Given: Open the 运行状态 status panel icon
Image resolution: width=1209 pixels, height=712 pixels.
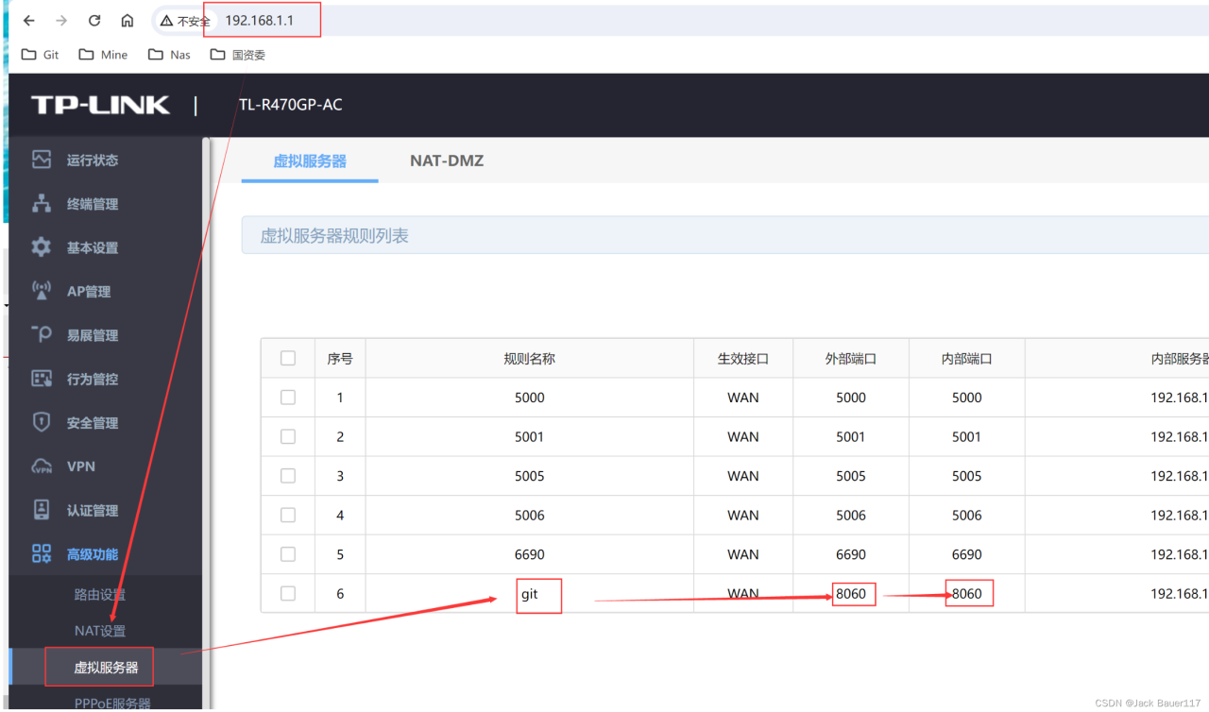Looking at the screenshot, I should tap(41, 160).
